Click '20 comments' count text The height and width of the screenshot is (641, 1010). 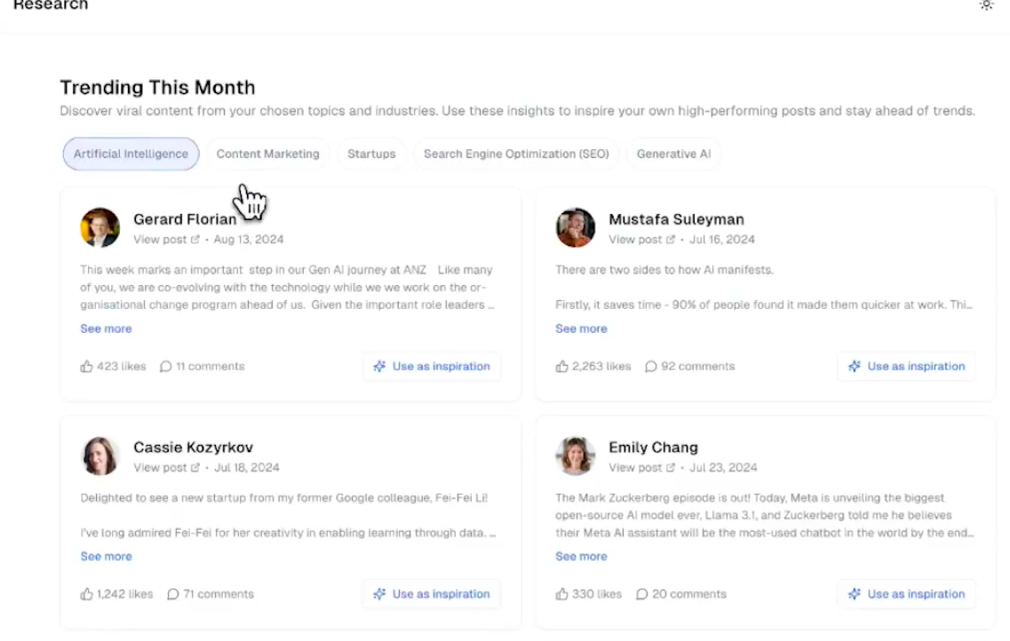(689, 594)
